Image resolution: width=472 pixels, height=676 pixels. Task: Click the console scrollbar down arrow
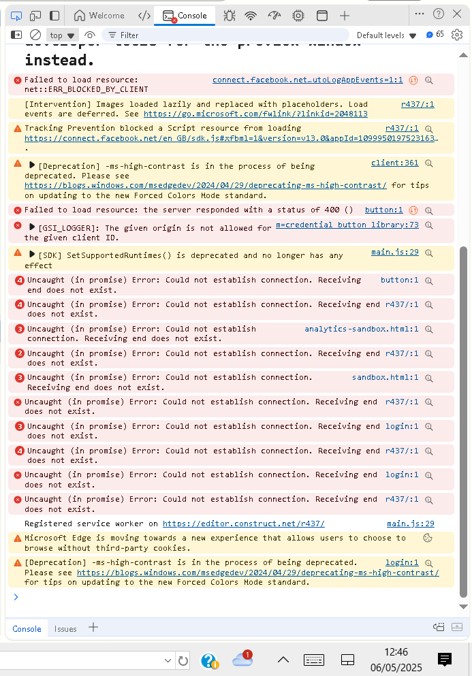tap(463, 607)
